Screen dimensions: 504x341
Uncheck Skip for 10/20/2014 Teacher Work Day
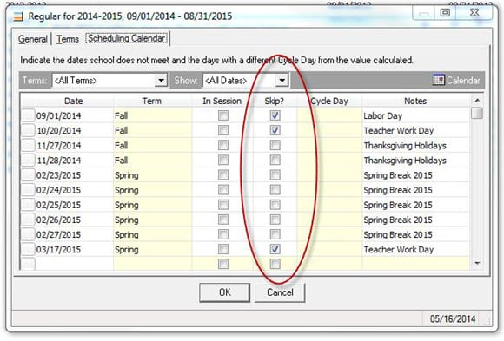[275, 130]
